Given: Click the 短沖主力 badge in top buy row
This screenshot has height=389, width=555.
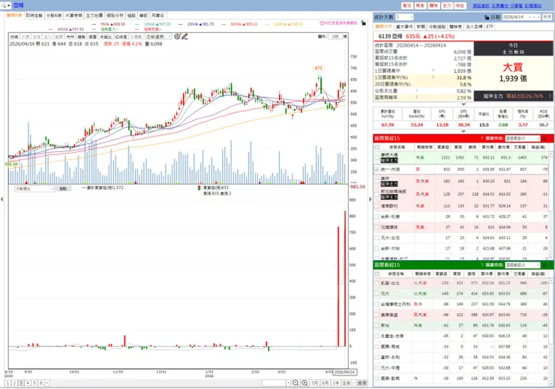Looking at the screenshot, I should 389,160.
